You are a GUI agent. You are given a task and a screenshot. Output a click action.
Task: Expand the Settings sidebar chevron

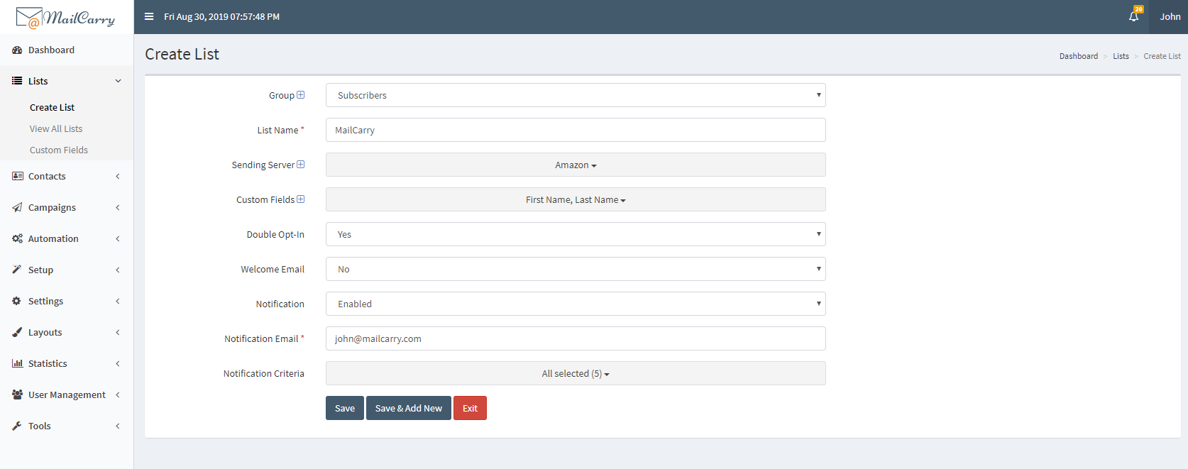click(118, 301)
